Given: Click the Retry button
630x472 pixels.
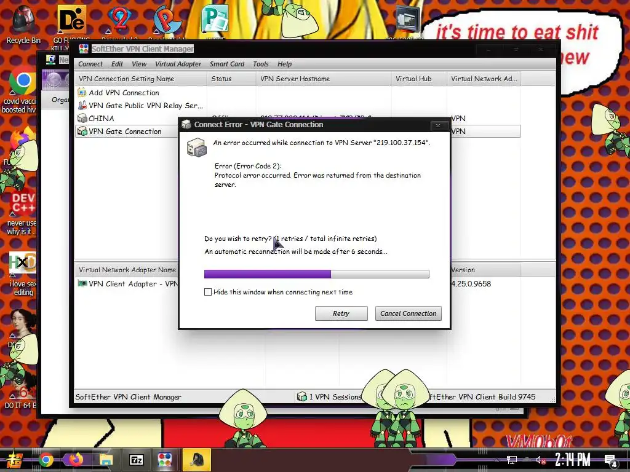Looking at the screenshot, I should pos(341,313).
